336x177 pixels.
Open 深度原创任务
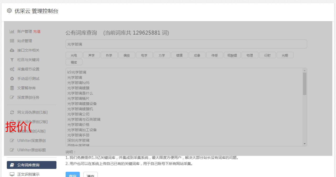coord(28,97)
